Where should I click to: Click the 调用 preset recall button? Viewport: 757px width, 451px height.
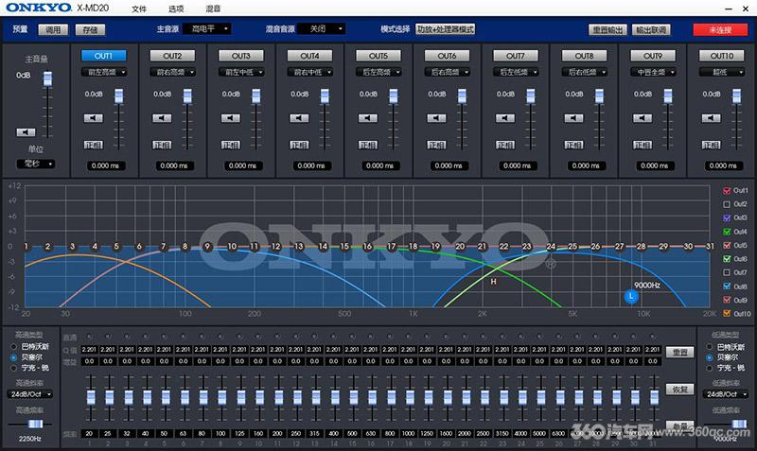(x=53, y=29)
